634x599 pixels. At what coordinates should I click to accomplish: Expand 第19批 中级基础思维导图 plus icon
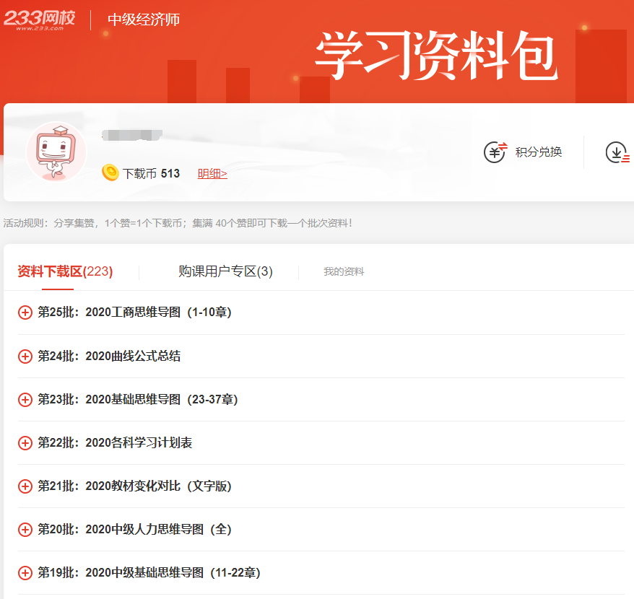click(25, 572)
